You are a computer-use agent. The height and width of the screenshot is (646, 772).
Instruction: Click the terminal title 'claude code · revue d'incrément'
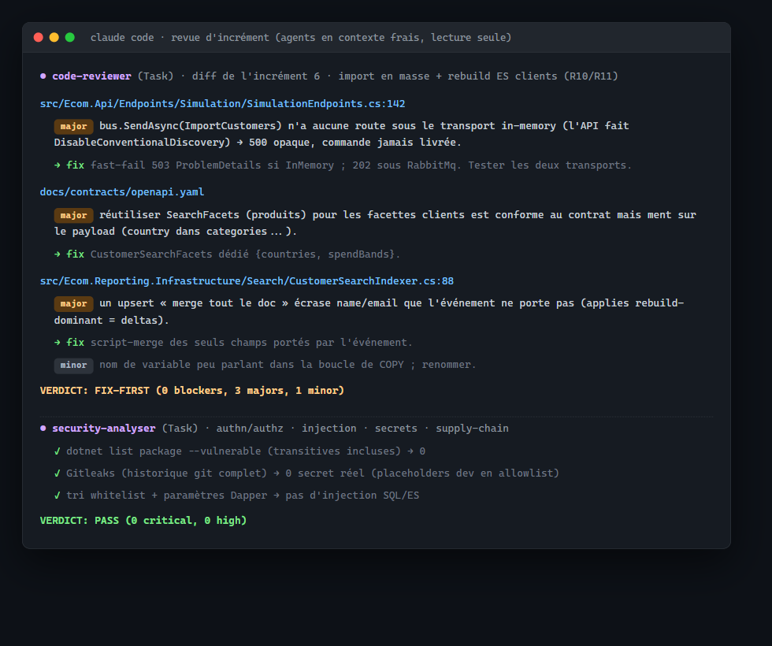(x=180, y=38)
